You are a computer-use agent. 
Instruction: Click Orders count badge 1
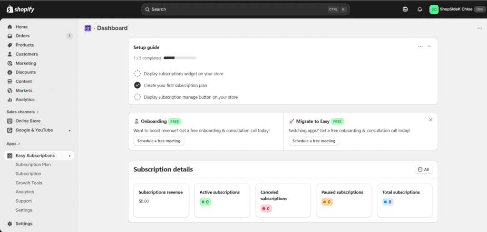click(x=69, y=36)
